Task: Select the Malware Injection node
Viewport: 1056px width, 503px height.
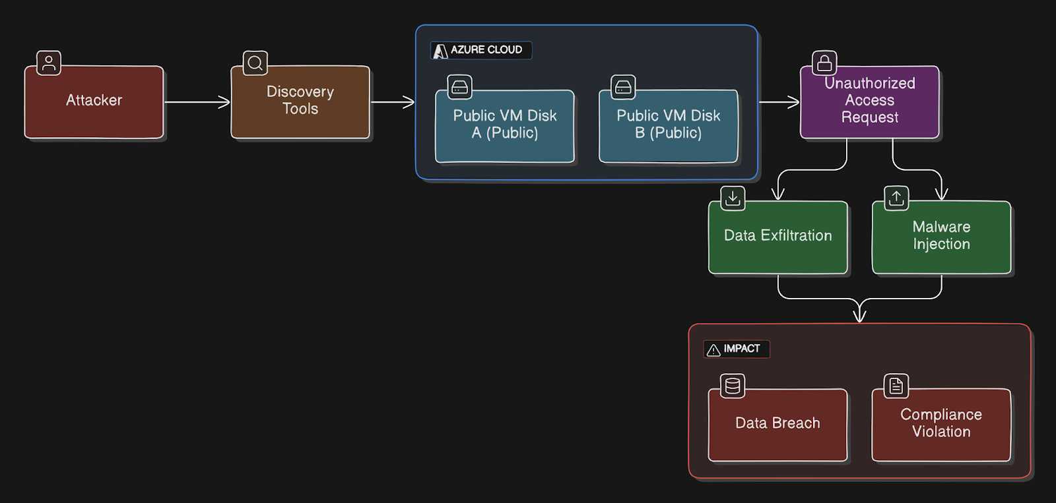Action: click(x=942, y=237)
